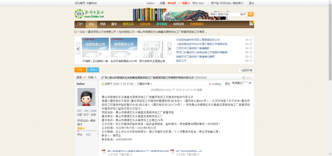Click inside the search text field
Image resolution: width=332 pixels, height=156 pixels.
[x=224, y=14]
